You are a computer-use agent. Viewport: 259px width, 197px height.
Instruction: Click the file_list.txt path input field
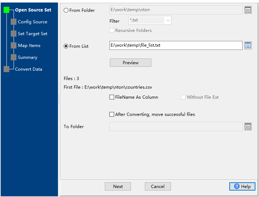click(x=175, y=45)
